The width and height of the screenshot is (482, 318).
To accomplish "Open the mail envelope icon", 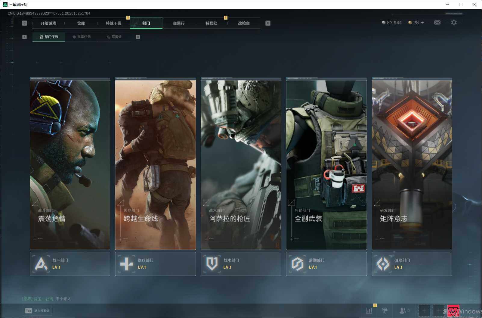I will click(437, 23).
